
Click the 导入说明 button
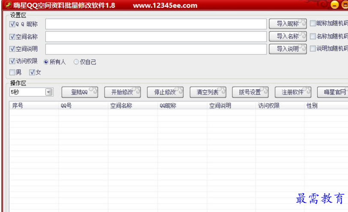click(x=288, y=48)
